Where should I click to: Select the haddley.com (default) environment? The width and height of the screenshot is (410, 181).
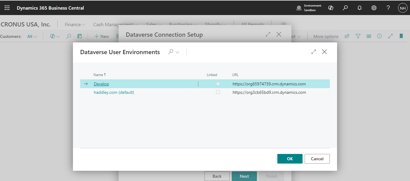114,92
